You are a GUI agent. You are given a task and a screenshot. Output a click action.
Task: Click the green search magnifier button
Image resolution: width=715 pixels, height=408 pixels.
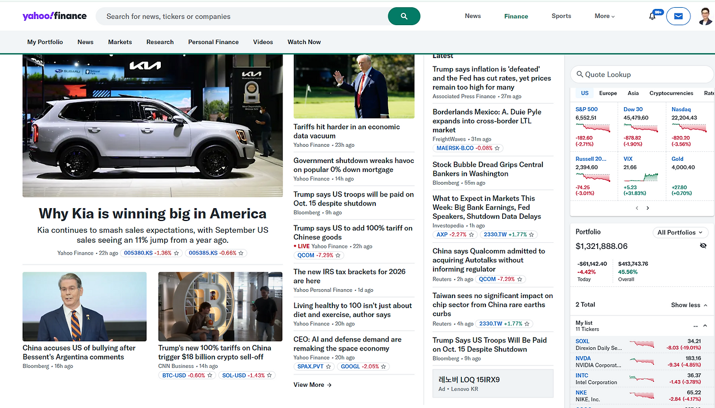click(404, 16)
